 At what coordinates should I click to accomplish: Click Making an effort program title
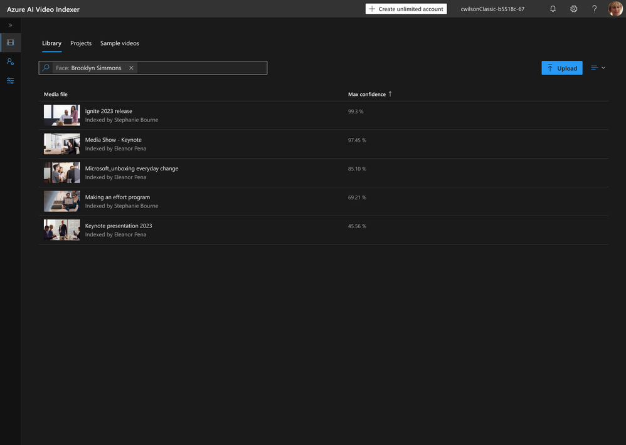117,197
